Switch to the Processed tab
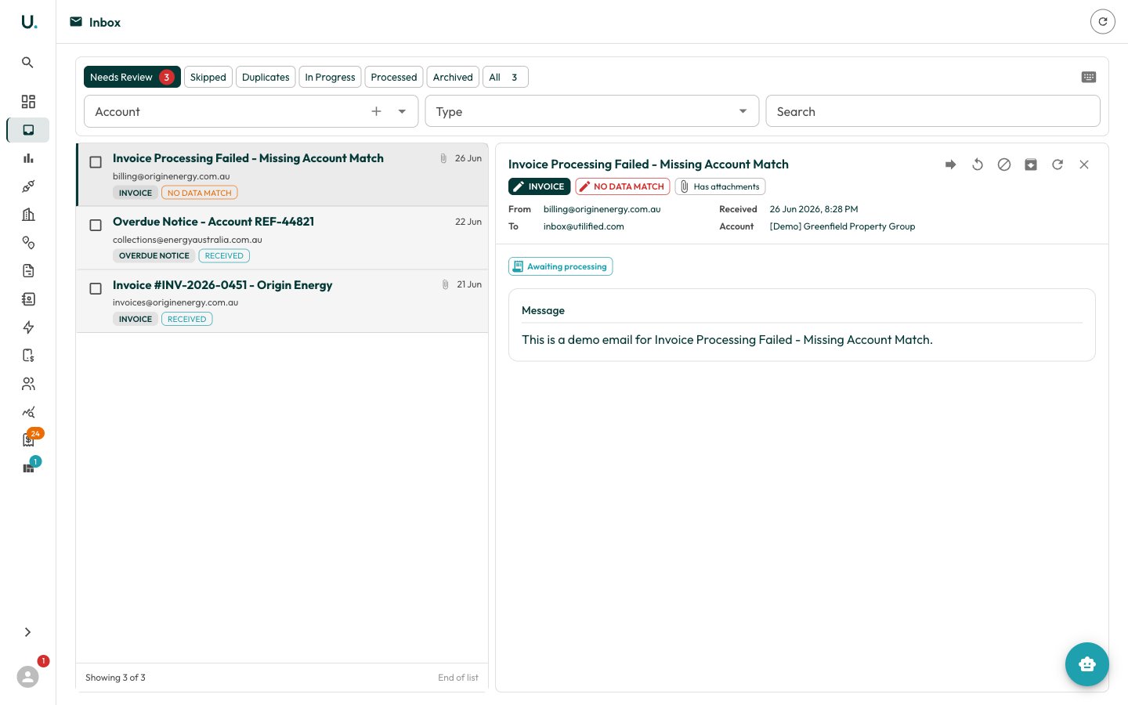The image size is (1128, 705). pyautogui.click(x=394, y=77)
